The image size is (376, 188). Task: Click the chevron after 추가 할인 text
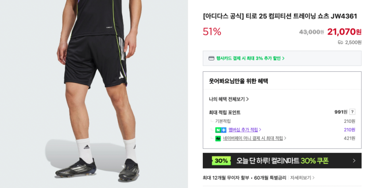[283, 59]
